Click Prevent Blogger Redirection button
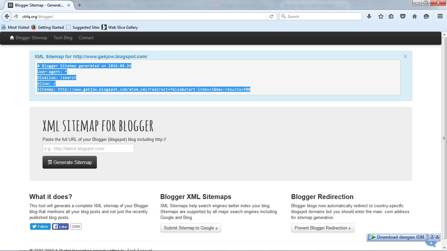Screen dimensions: 447x251 (x=323, y=228)
